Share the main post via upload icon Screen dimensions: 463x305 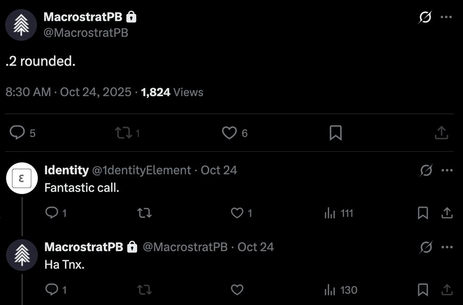[x=441, y=133]
